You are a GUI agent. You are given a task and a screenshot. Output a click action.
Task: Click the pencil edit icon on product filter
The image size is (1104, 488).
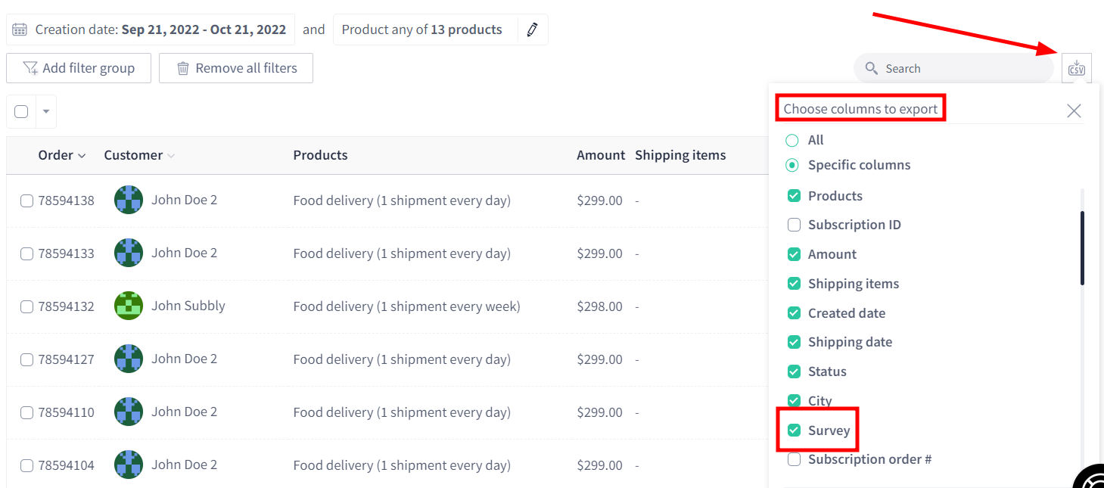click(533, 30)
